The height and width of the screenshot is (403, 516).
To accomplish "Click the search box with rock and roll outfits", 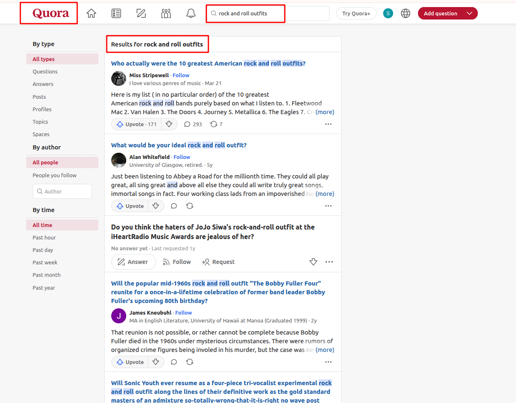I will point(268,13).
